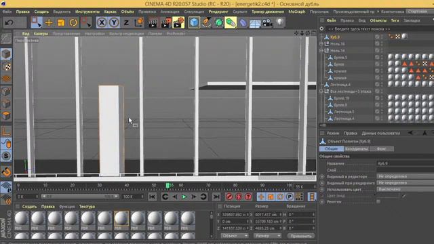Activate the Move tool
434x244 pixels.
(49, 22)
